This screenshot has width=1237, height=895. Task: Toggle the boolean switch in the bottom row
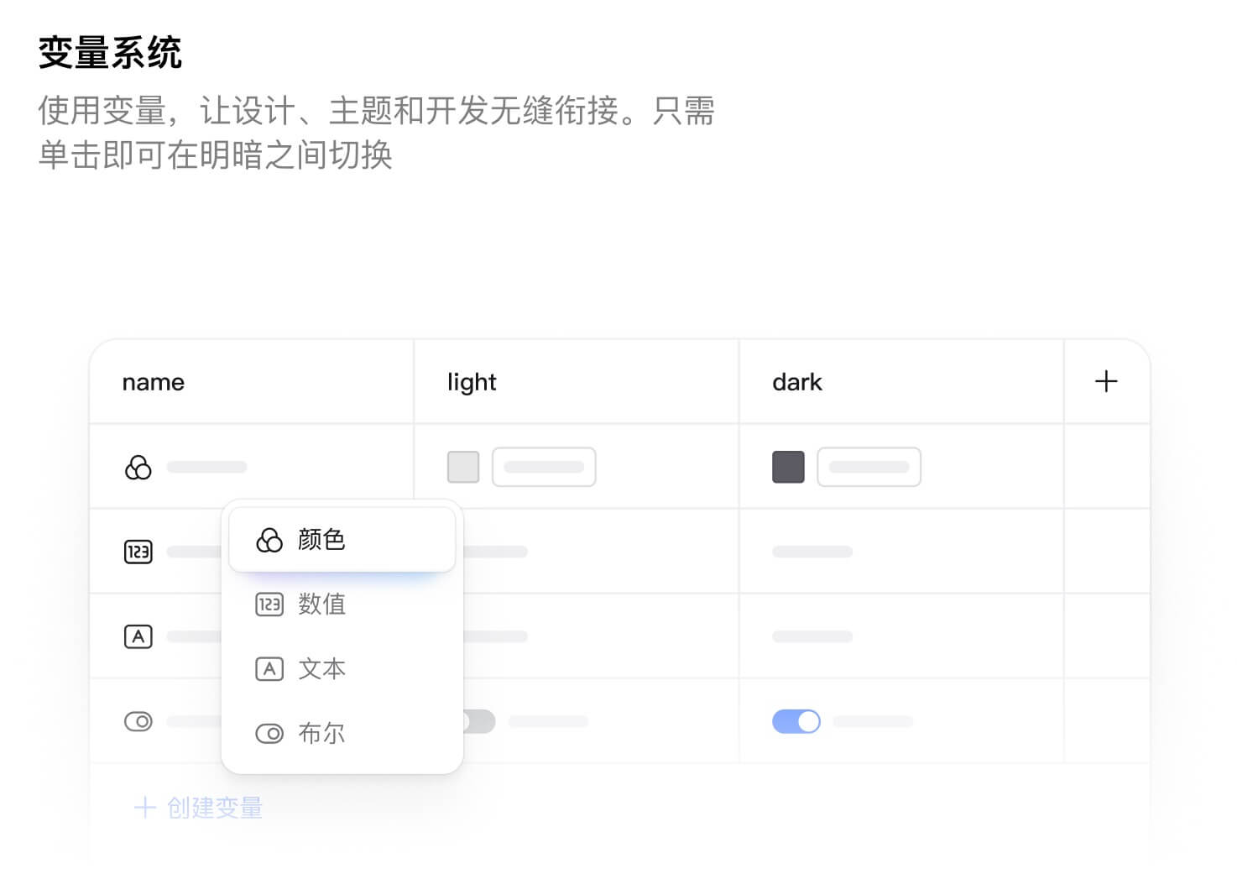[x=796, y=721]
